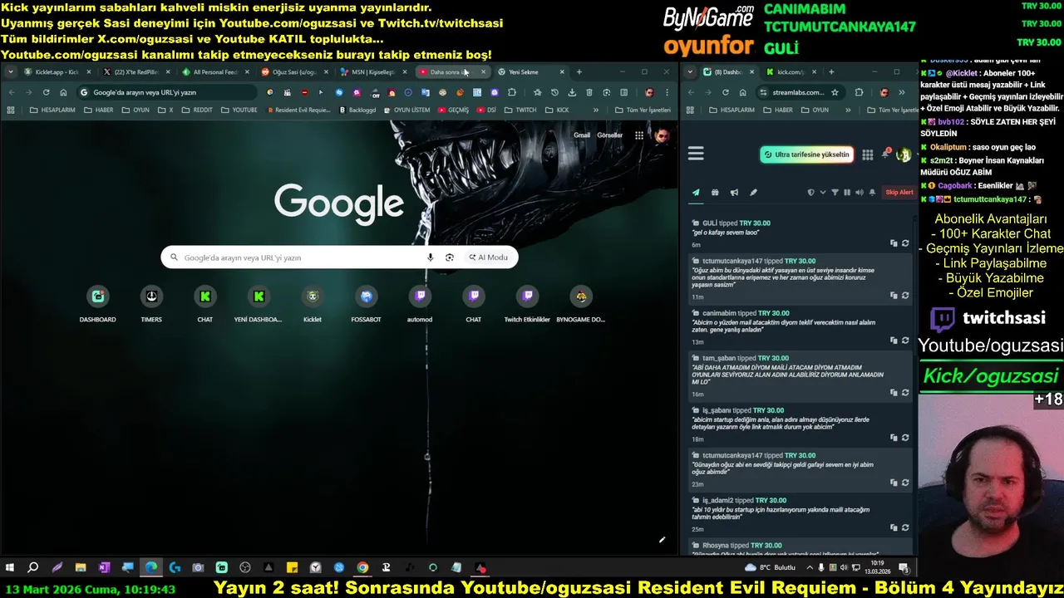Open the Kicklet shortcut tile

coord(313,303)
